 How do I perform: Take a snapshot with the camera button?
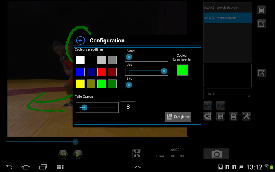216,154
